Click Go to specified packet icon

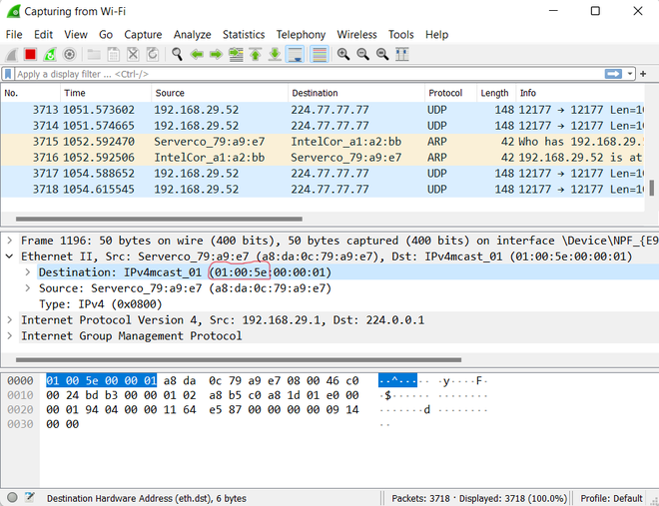236,55
